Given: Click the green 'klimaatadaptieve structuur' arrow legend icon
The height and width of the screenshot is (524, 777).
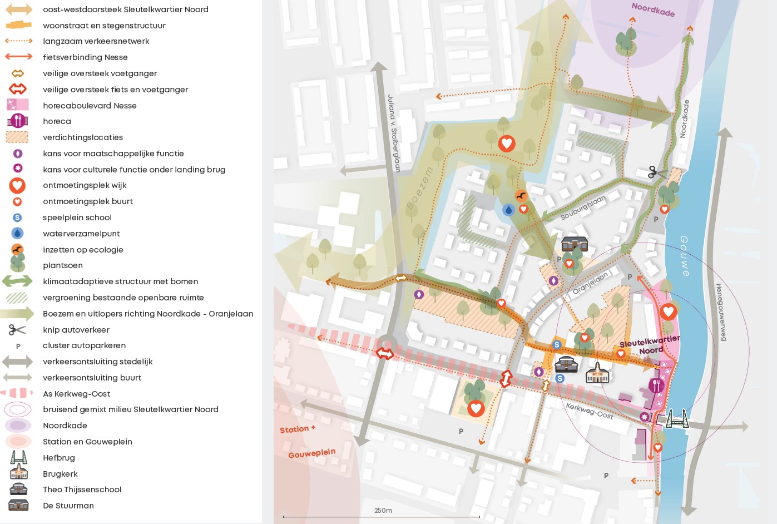Looking at the screenshot, I should (x=17, y=281).
